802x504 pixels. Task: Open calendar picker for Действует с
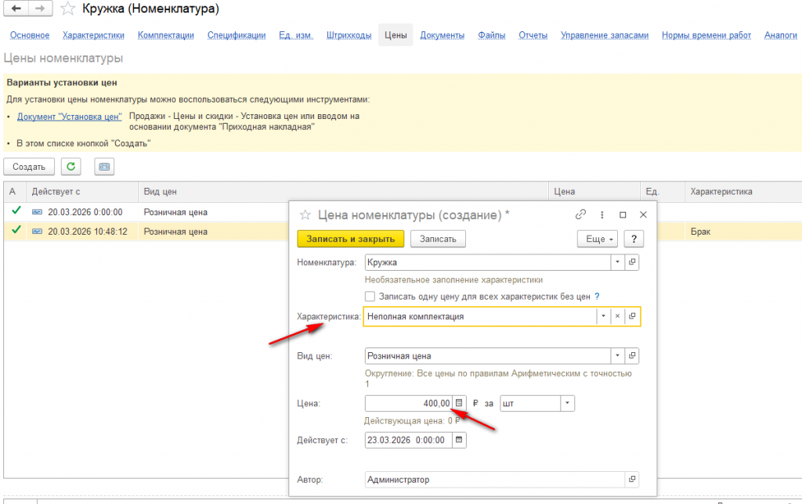point(459,440)
